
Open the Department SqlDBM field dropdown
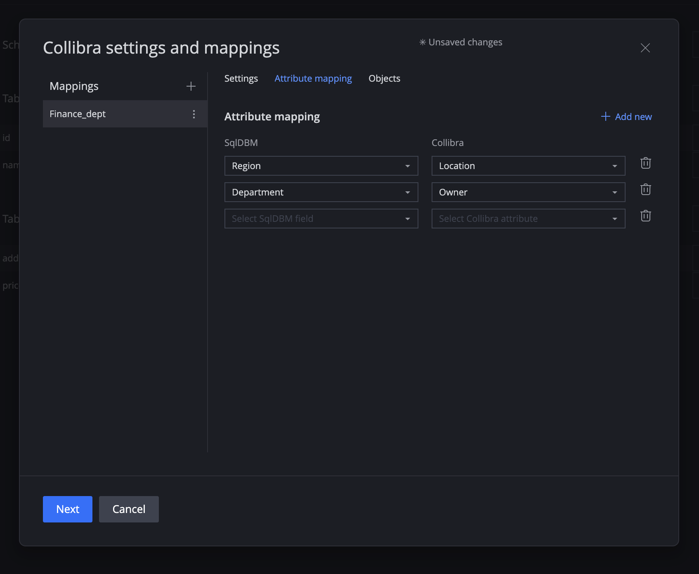pos(321,192)
